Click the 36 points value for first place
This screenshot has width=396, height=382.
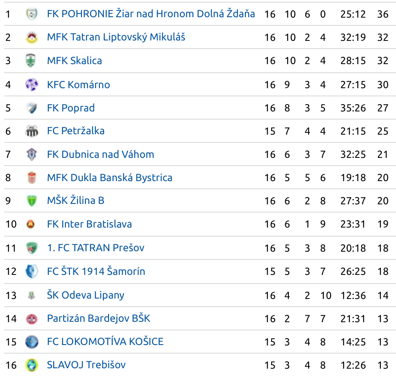pyautogui.click(x=383, y=14)
